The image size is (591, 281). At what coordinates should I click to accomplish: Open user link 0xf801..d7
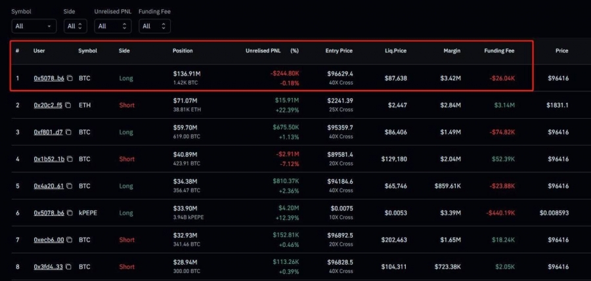[48, 132]
